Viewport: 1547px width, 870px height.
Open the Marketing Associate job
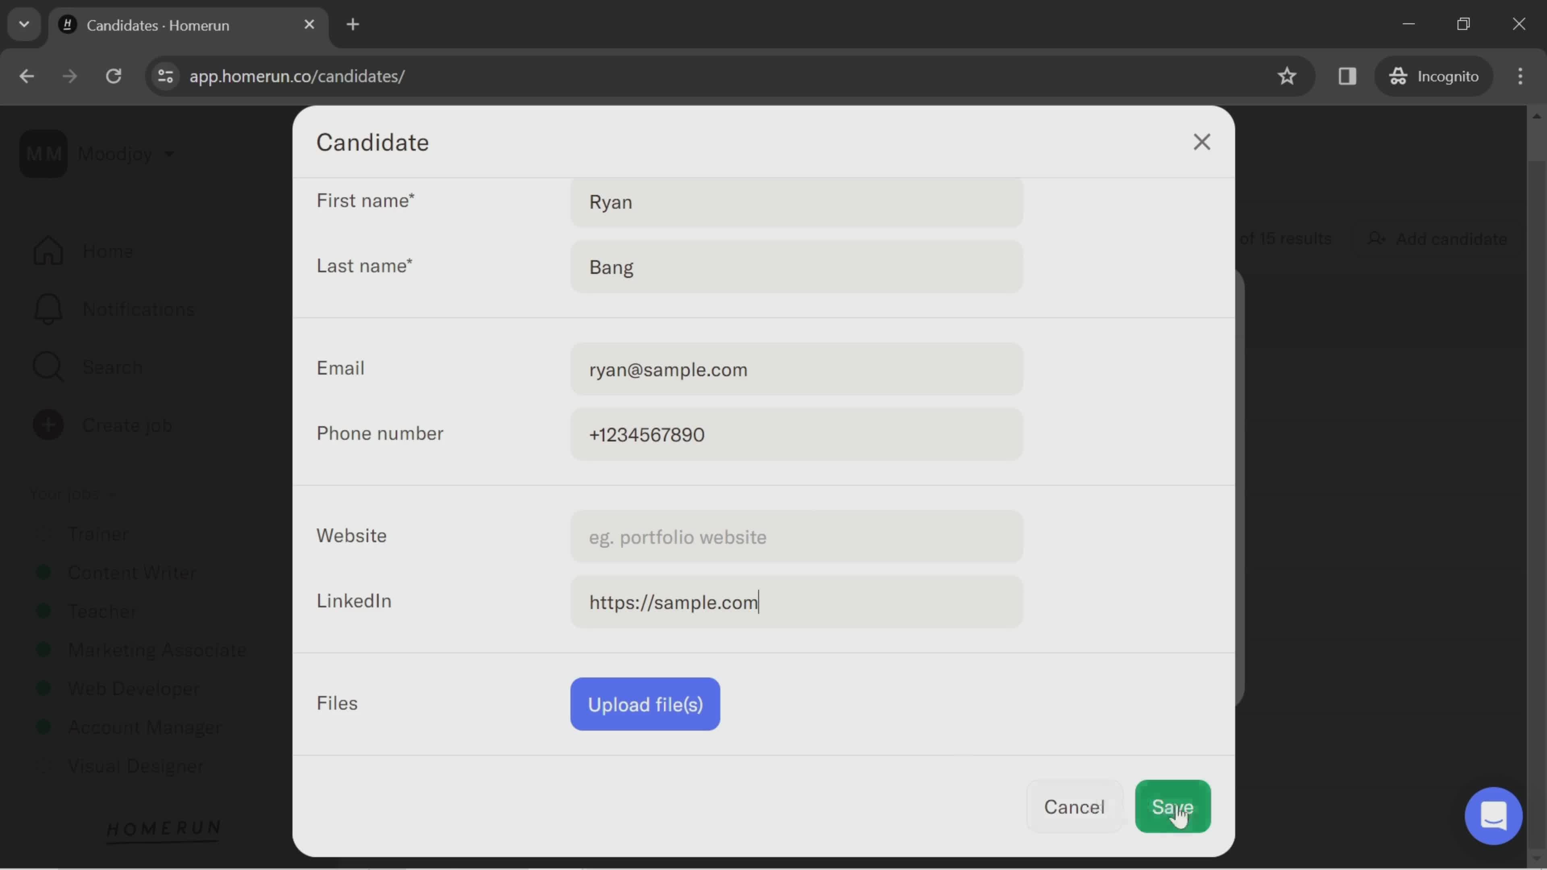(157, 650)
